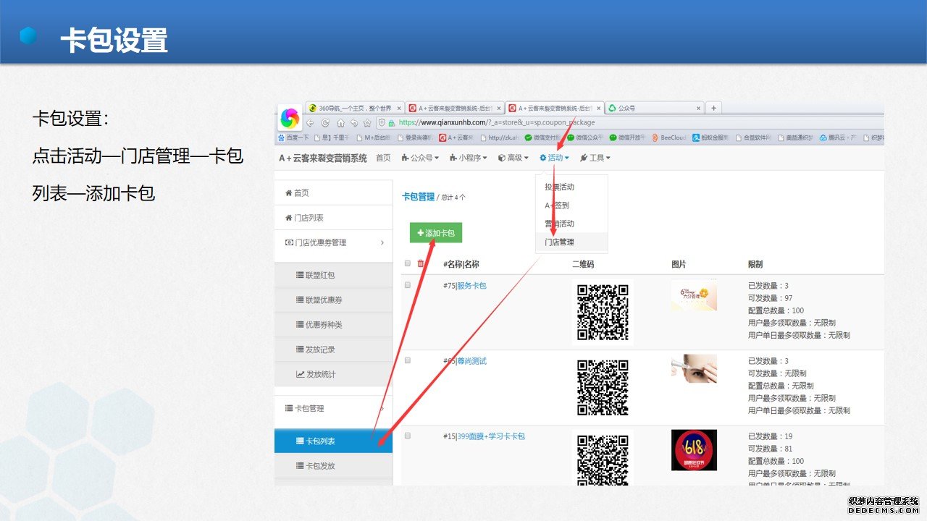Switch to the 360导航 browser tab

point(355,108)
